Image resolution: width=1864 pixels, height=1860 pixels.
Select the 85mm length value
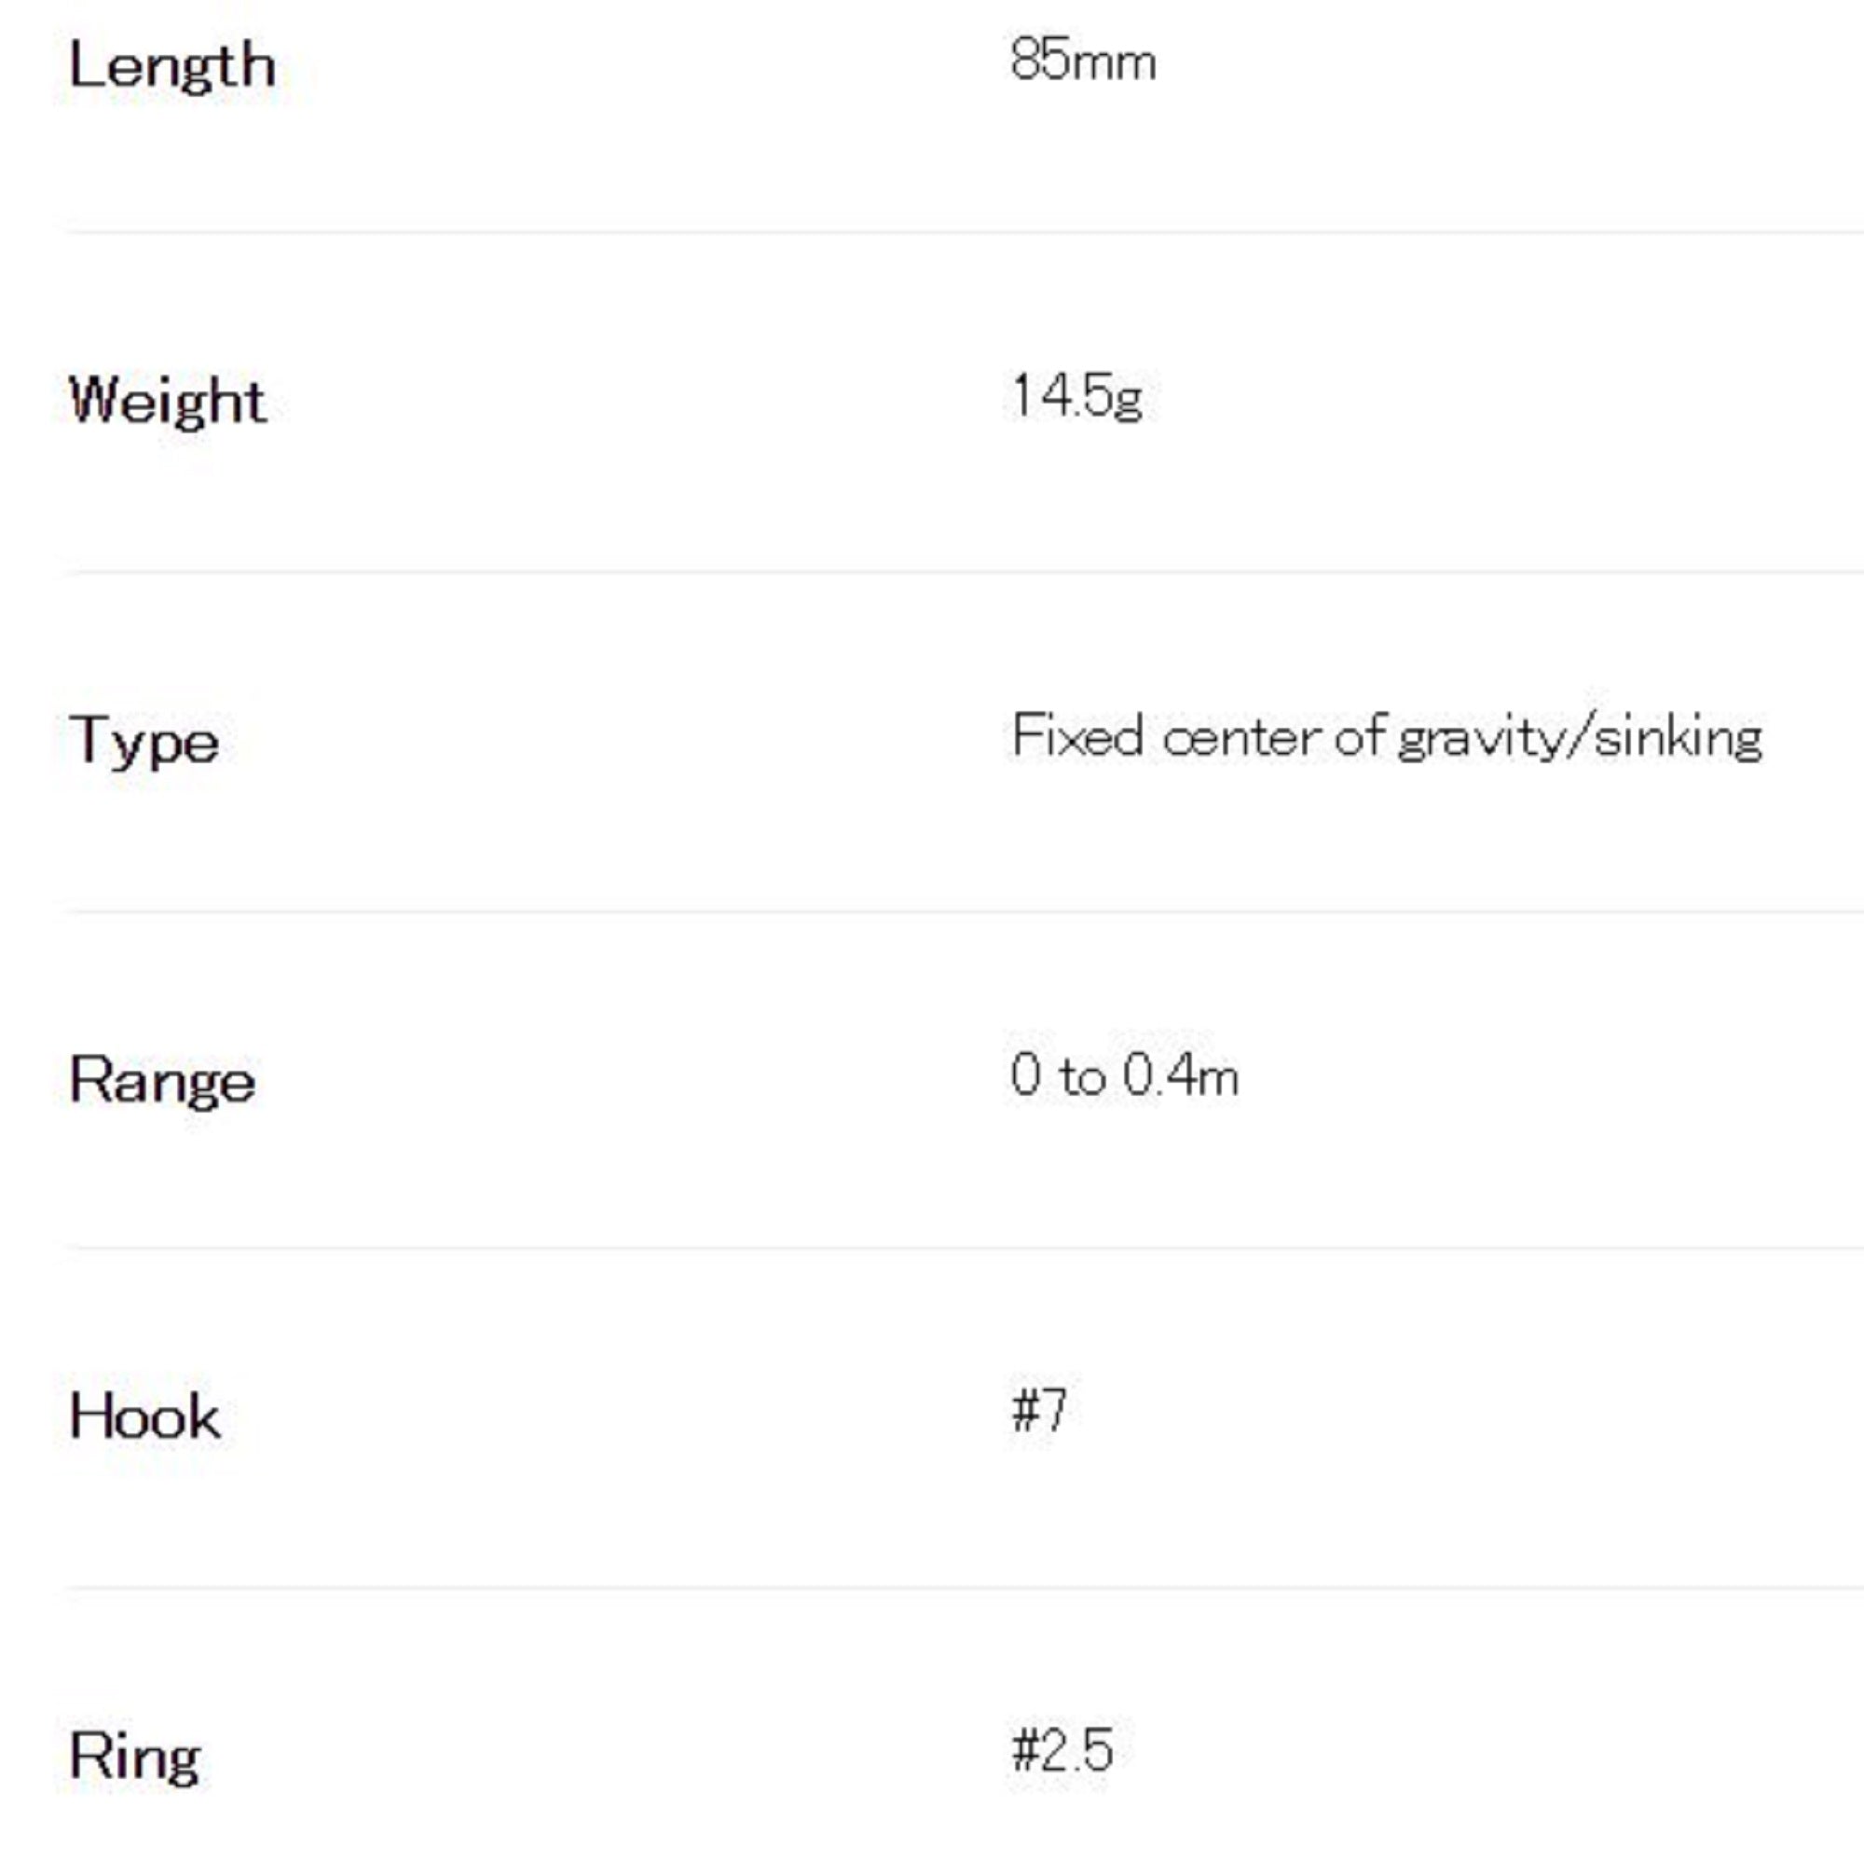1082,61
